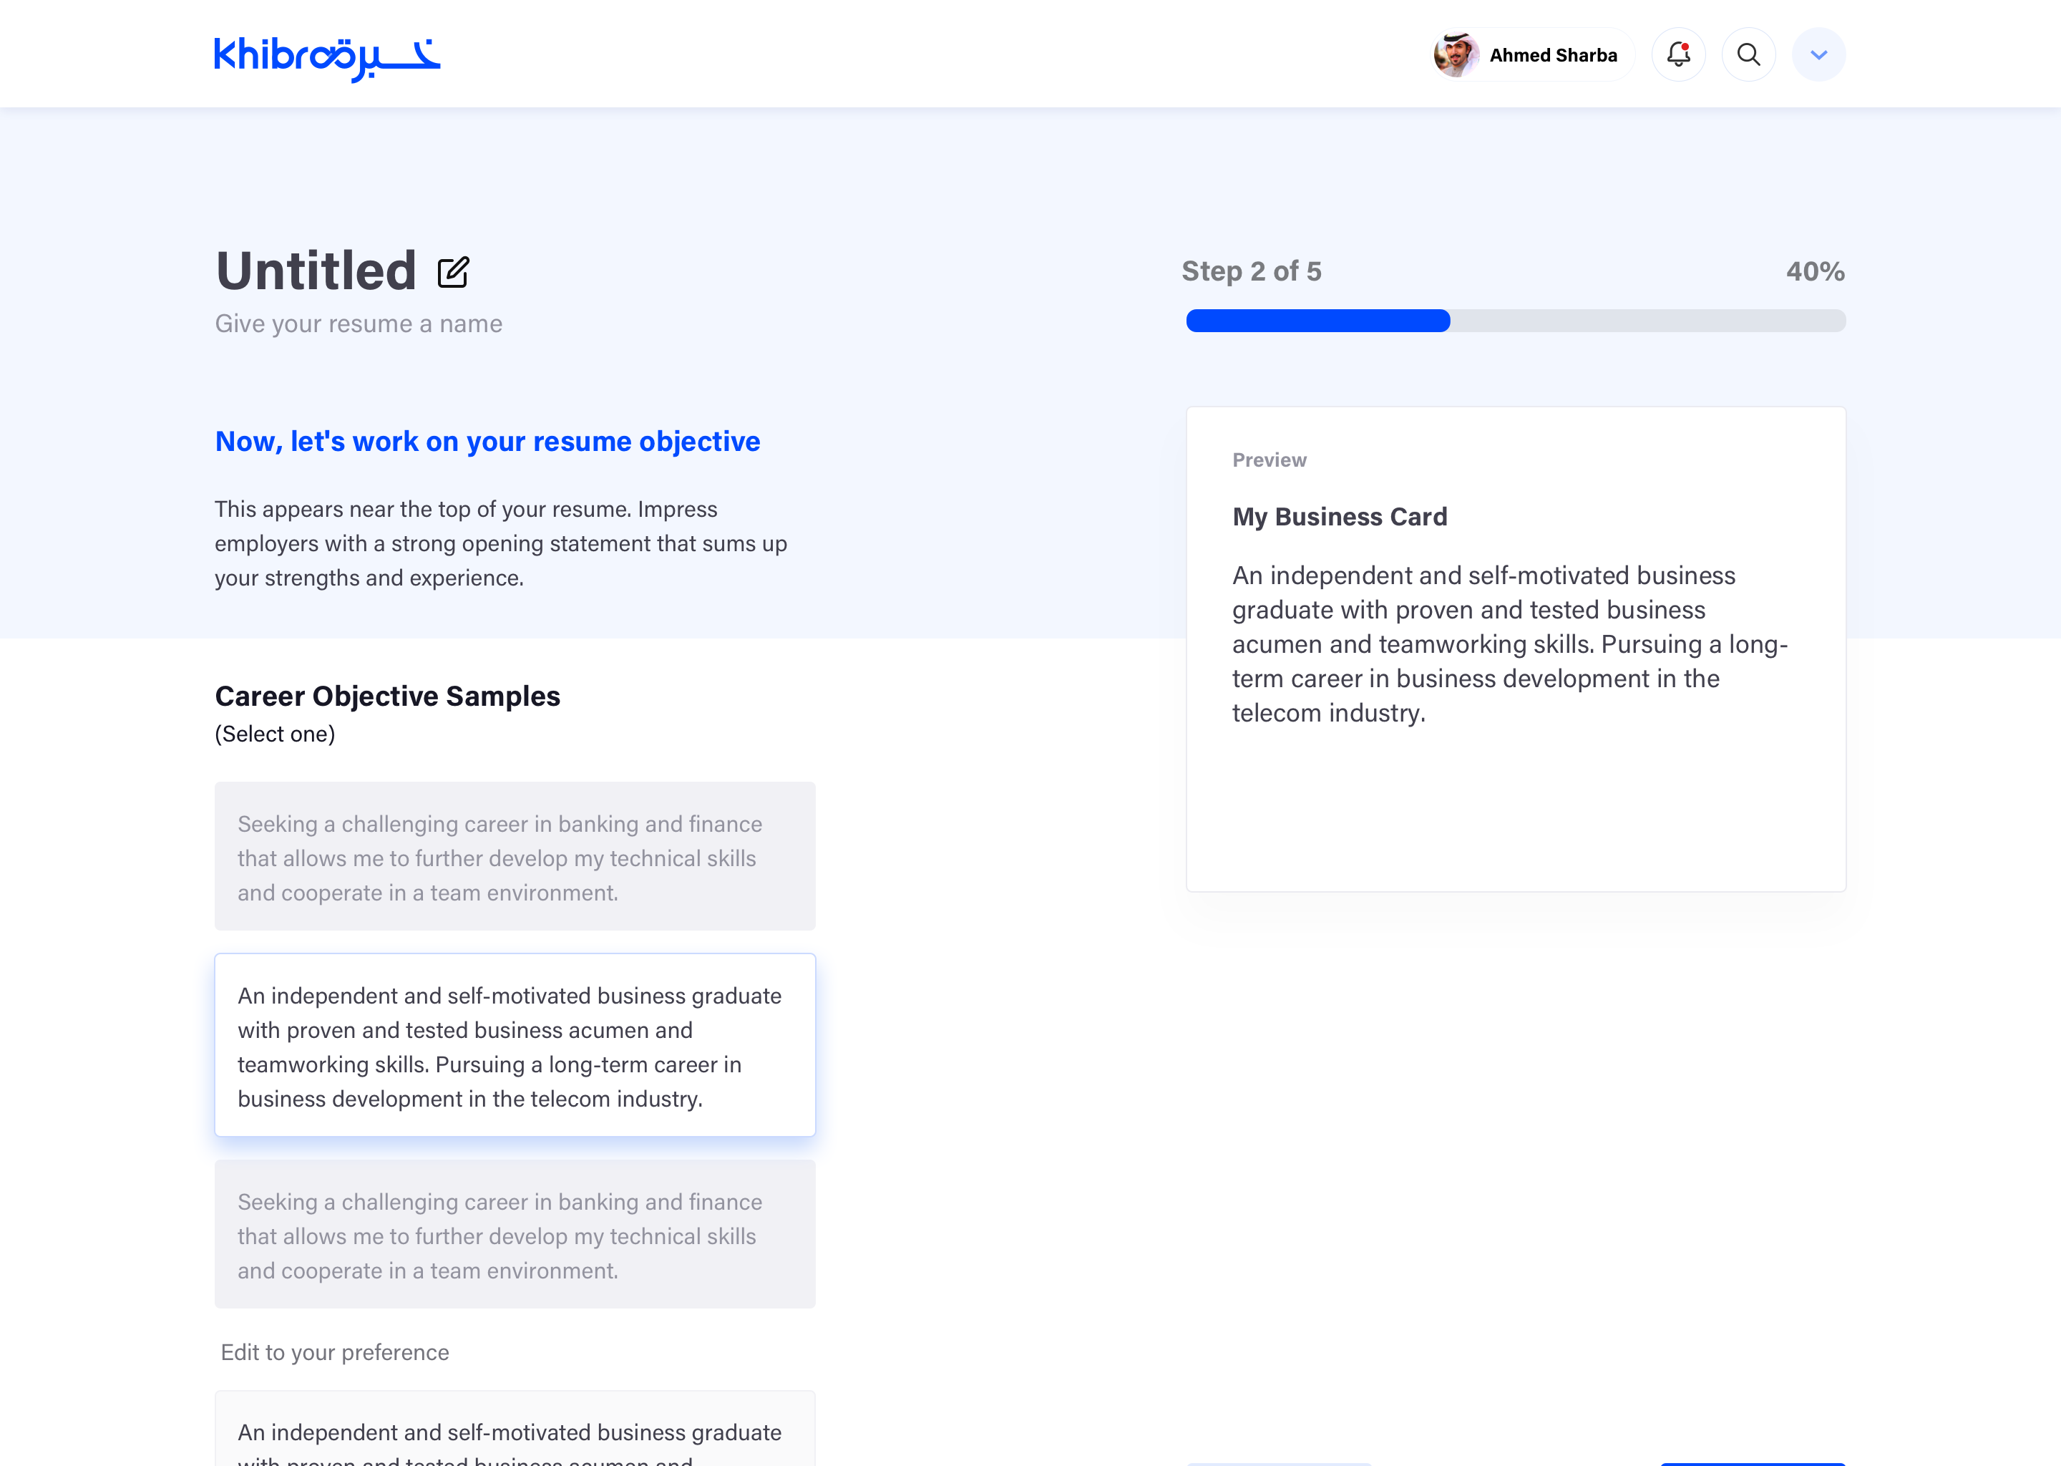
Task: Select the top banking and finance sample
Action: point(515,857)
